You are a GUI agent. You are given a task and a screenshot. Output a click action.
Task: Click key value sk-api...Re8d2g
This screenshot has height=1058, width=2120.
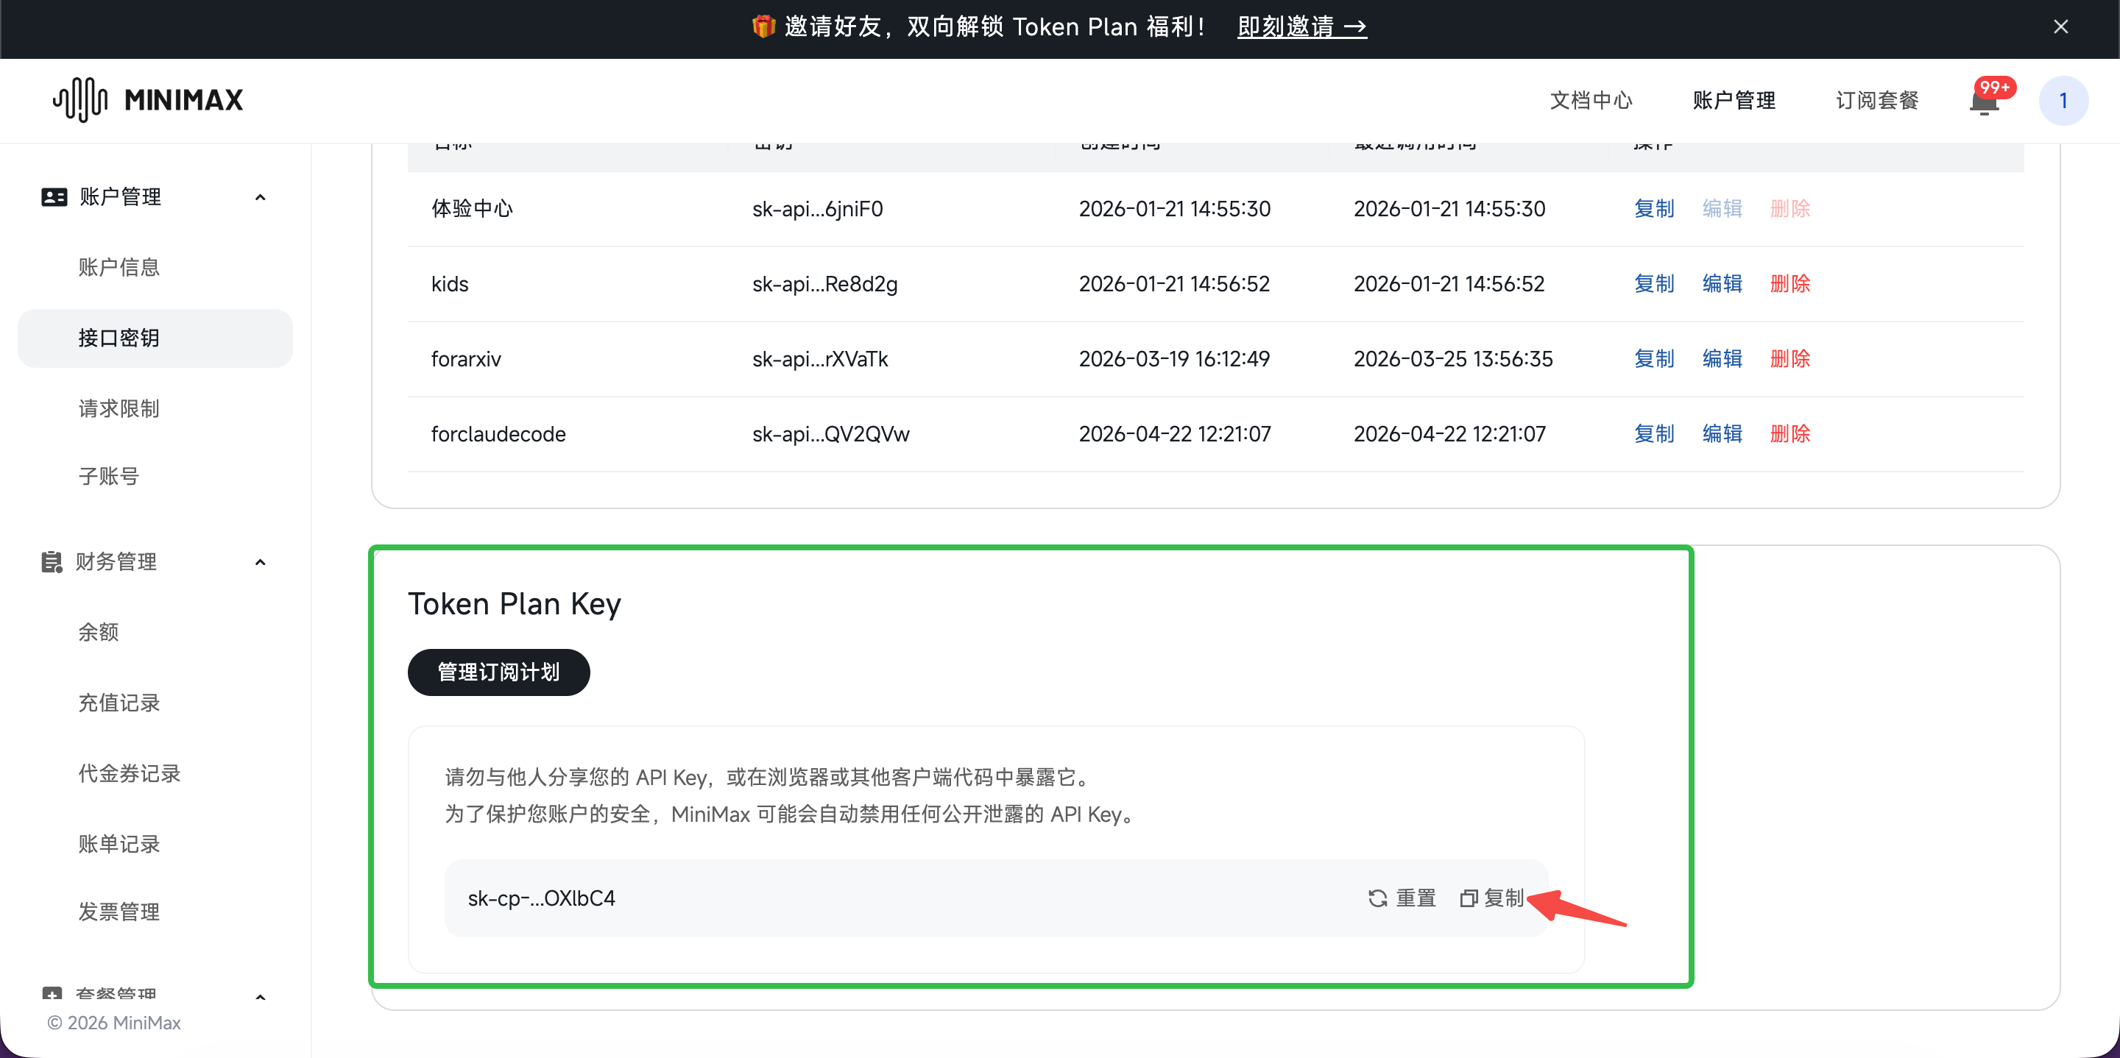[824, 285]
